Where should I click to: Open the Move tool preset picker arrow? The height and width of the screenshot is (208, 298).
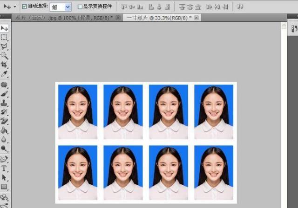[x=15, y=7]
